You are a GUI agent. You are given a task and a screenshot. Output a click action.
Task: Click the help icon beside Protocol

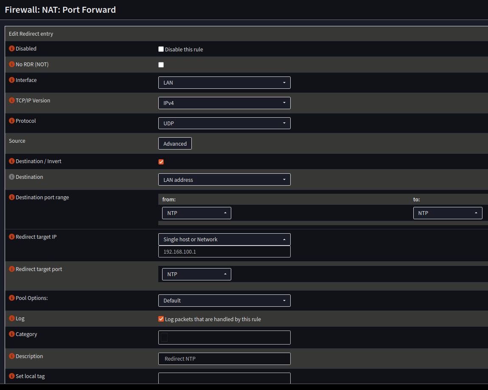click(11, 121)
